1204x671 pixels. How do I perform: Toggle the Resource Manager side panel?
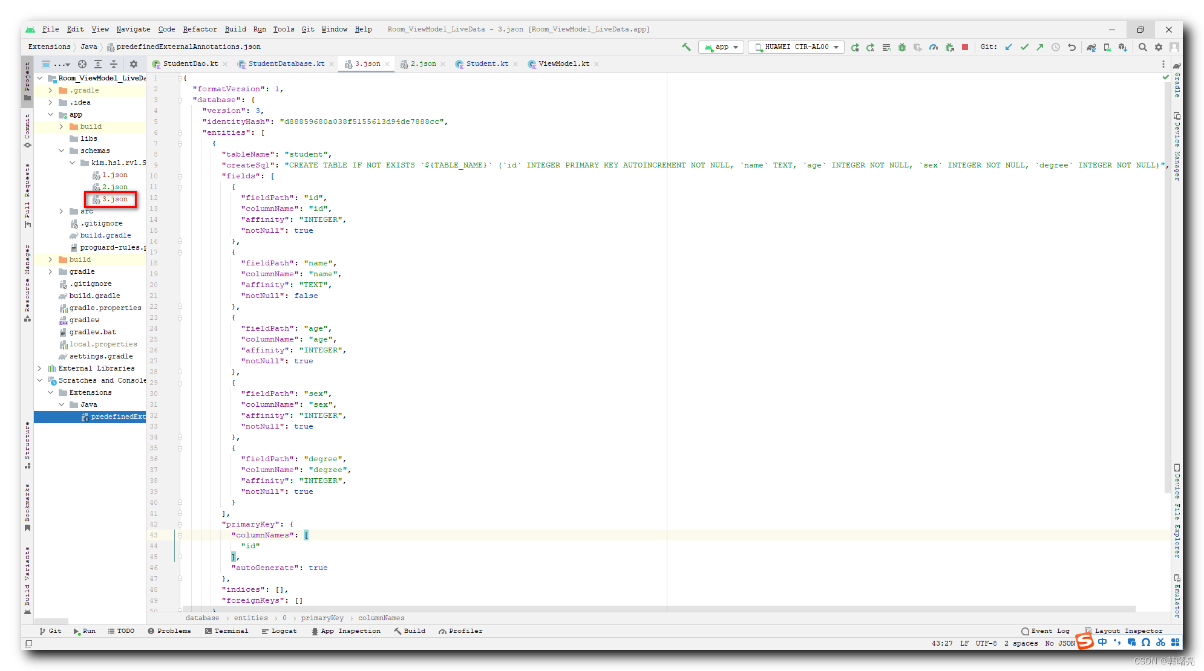27,283
